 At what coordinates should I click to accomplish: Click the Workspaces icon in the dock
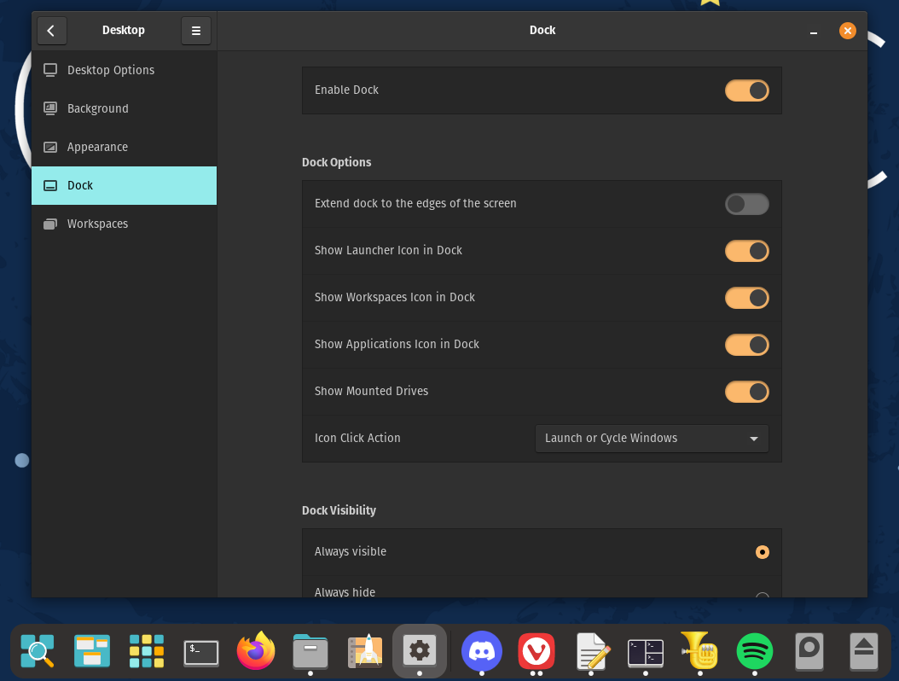[x=91, y=650]
